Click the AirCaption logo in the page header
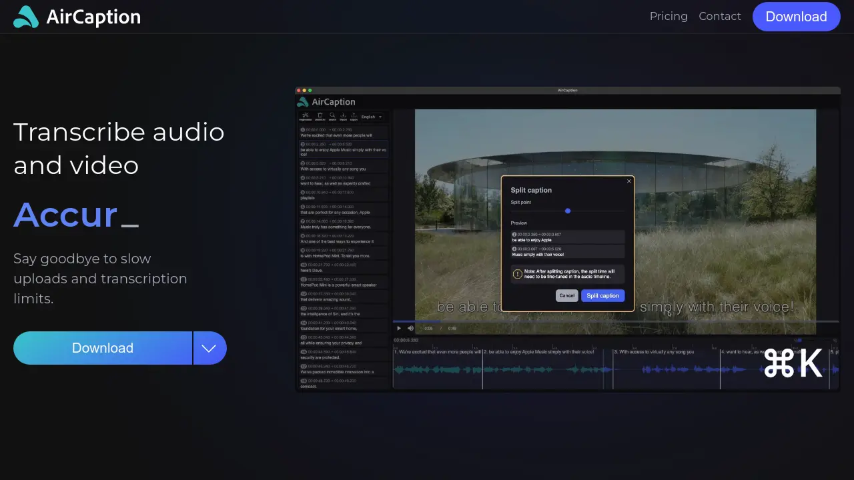 tap(77, 17)
